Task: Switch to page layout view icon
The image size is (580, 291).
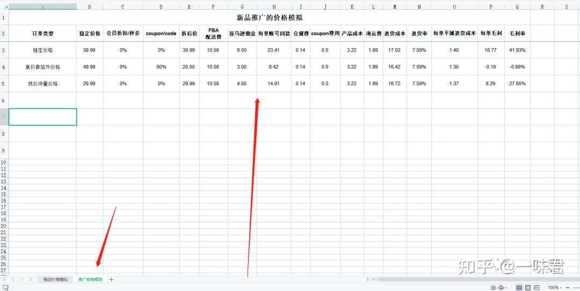Action: click(528, 288)
